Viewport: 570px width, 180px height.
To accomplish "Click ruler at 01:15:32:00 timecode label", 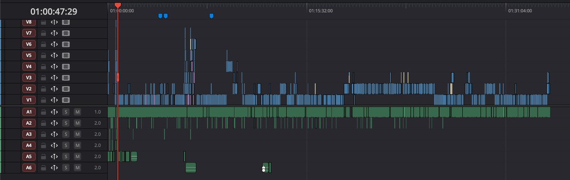I will click(320, 11).
